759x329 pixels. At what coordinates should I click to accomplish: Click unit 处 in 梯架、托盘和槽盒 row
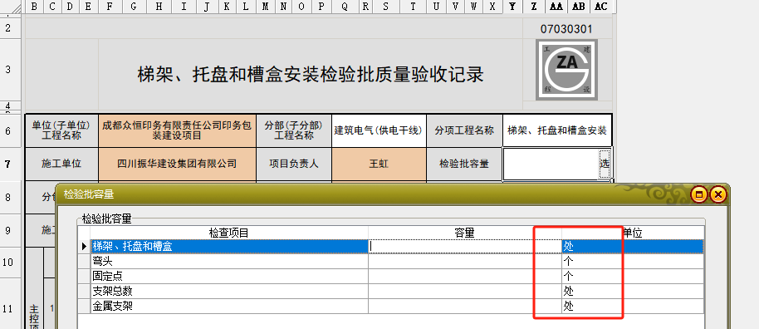tap(633, 246)
